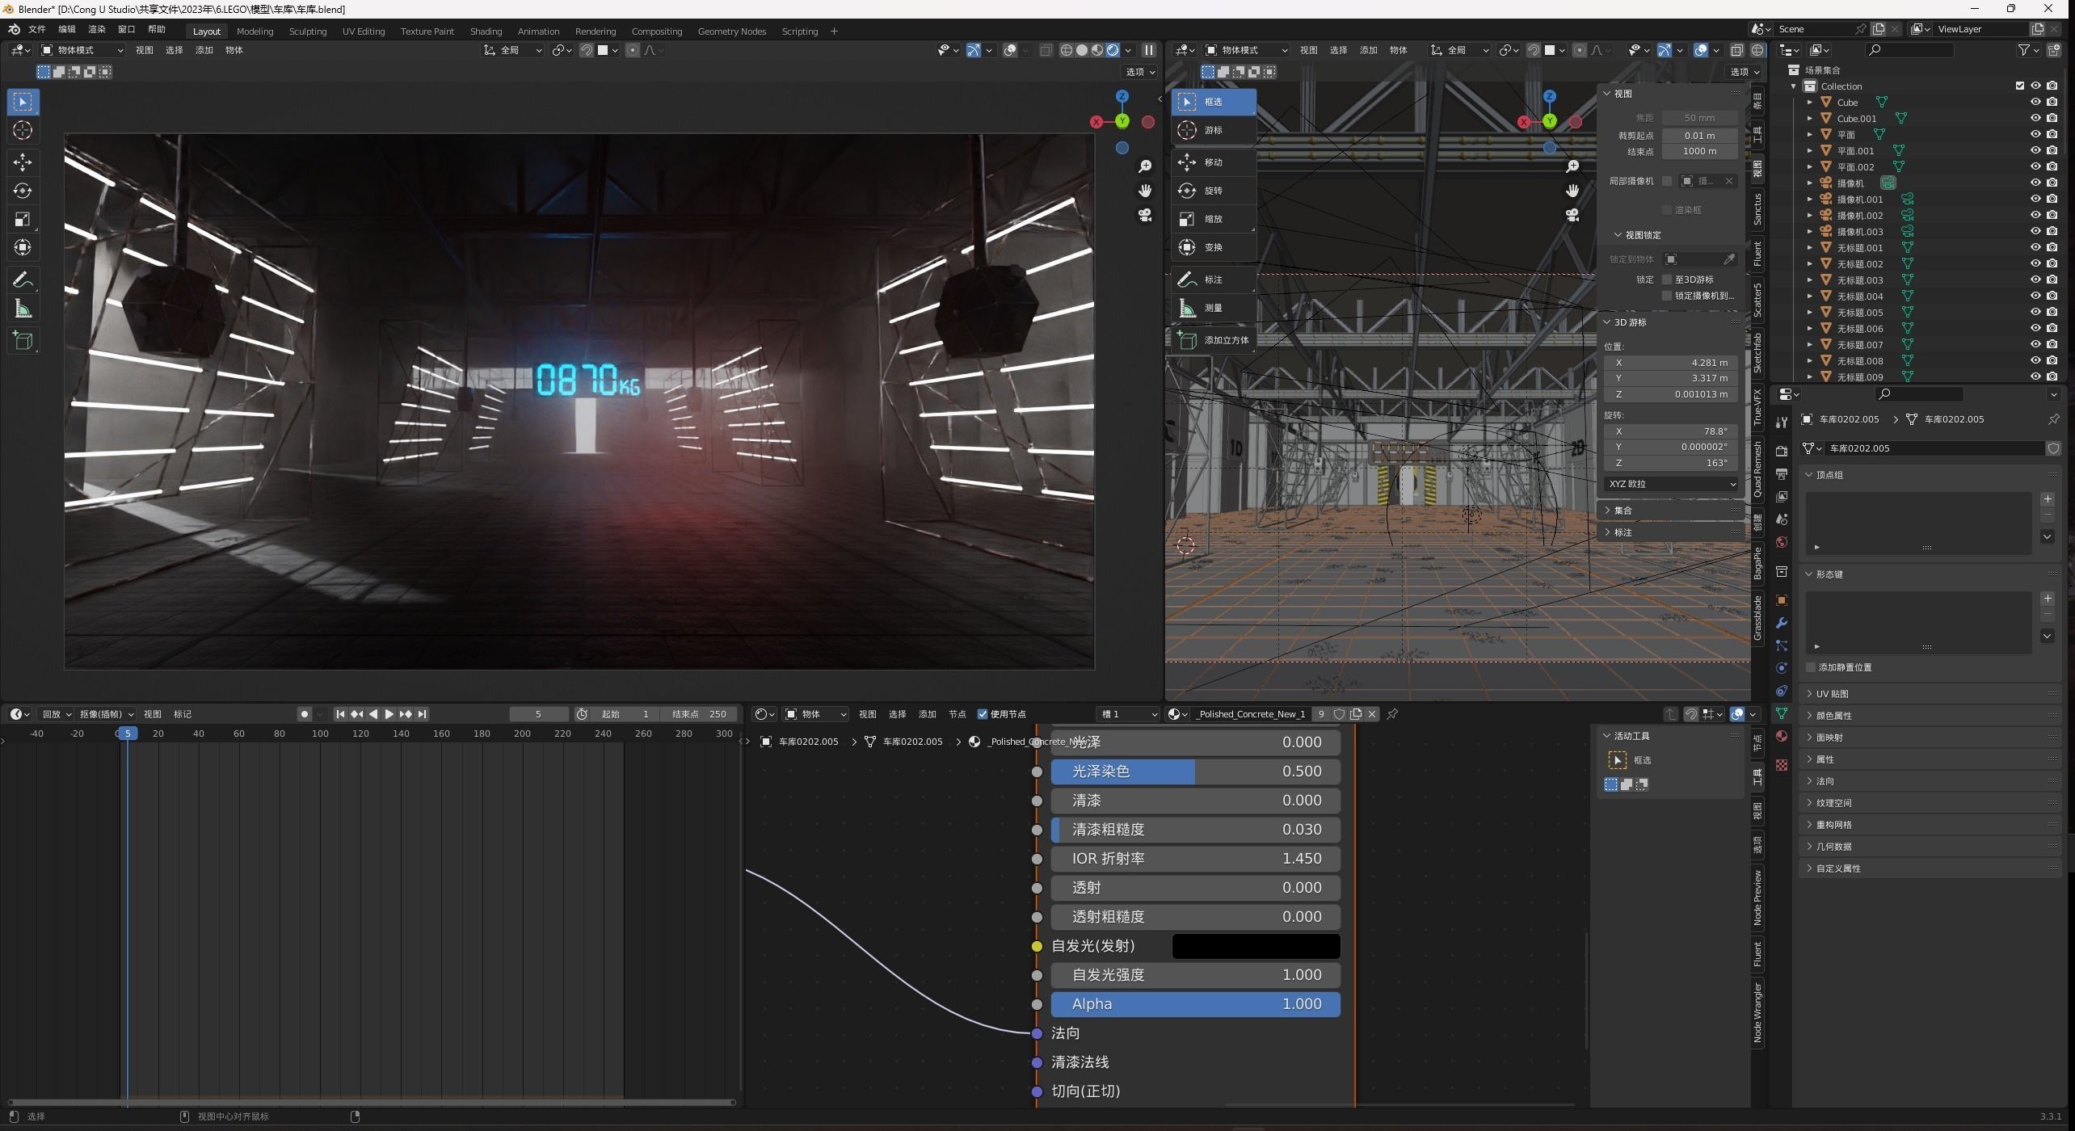Screen dimensions: 2075x1131
Task: Open 自发光(发射) black color swatch
Action: pyautogui.click(x=1256, y=946)
